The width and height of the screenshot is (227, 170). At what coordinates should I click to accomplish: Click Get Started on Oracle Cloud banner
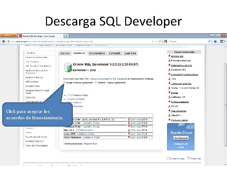pos(181,138)
